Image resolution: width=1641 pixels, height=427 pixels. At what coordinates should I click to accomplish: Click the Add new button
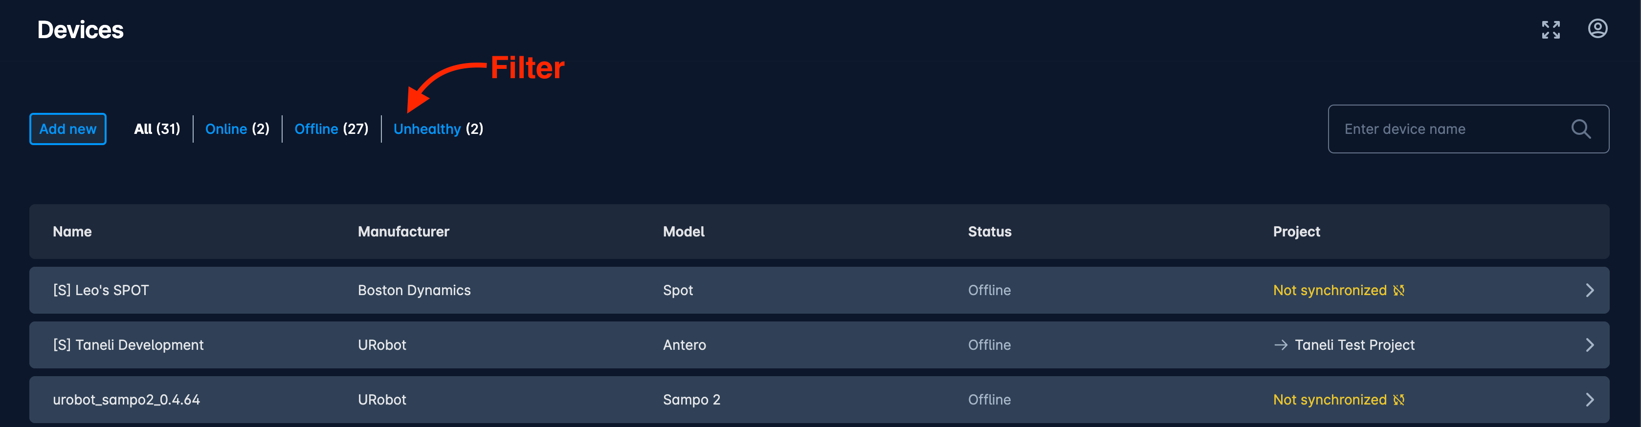coord(67,129)
